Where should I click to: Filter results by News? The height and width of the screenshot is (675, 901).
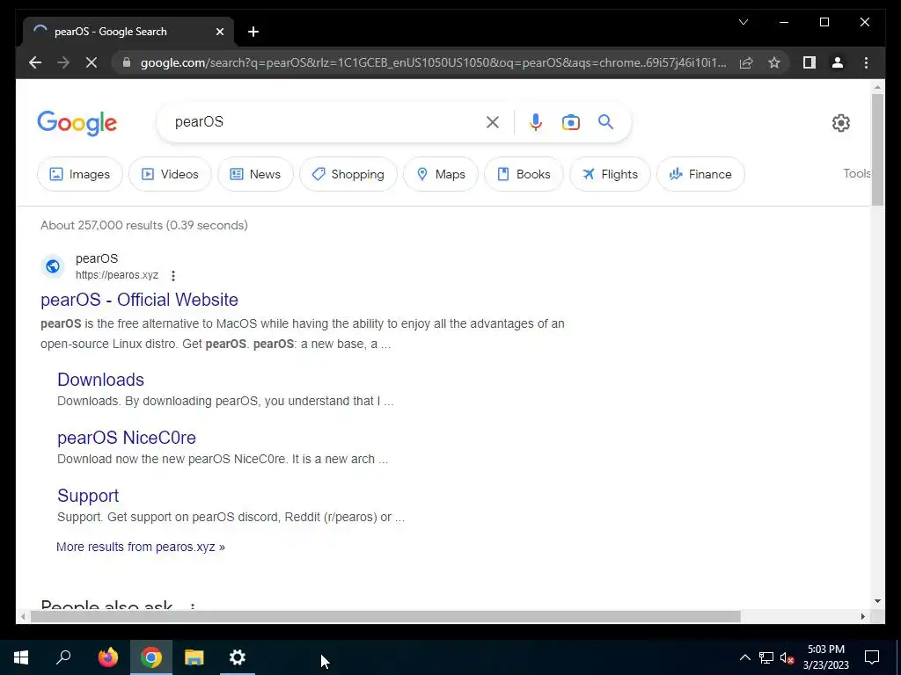(x=255, y=174)
